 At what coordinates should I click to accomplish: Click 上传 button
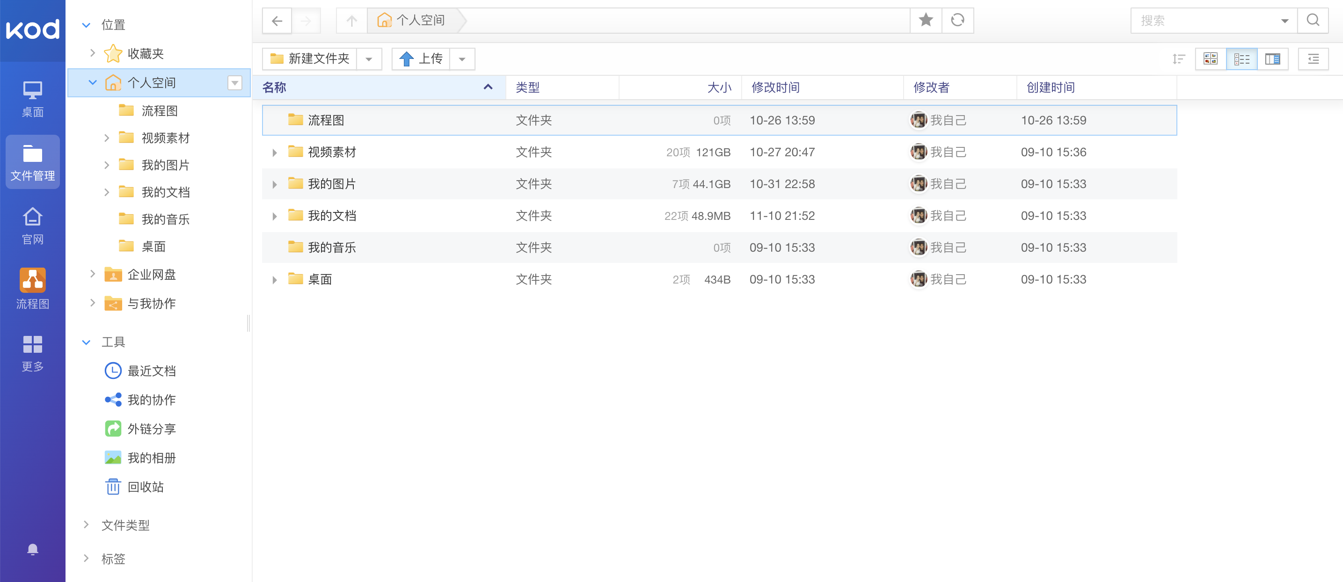coord(421,59)
